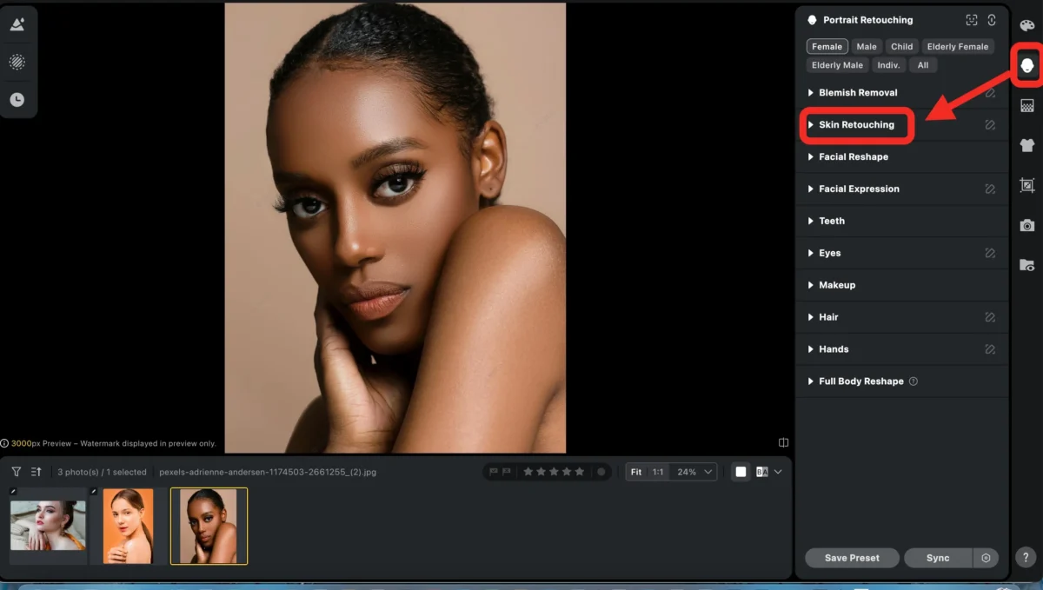
Task: Click the Save Preset button
Action: [x=851, y=558]
